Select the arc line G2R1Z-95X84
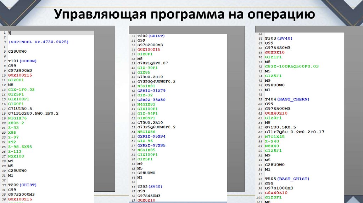Viewport: 363px width, 203px height. (x=151, y=136)
